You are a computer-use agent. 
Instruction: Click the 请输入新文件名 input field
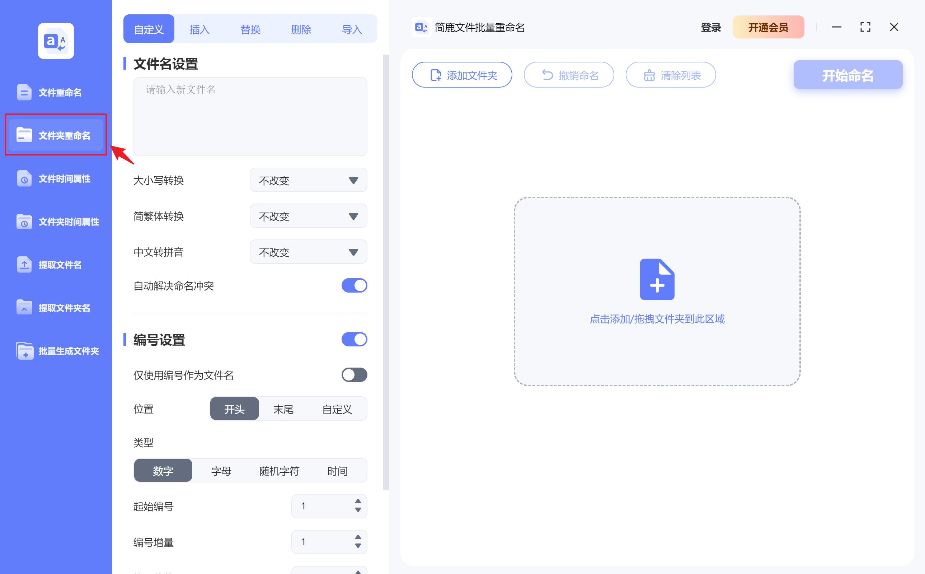point(250,117)
